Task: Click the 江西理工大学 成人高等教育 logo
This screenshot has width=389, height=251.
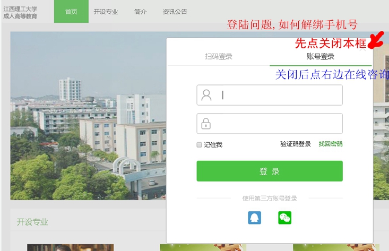Action: coord(20,13)
